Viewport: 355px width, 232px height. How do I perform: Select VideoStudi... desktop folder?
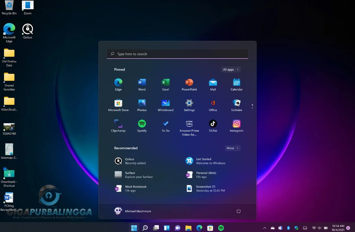pos(9,104)
